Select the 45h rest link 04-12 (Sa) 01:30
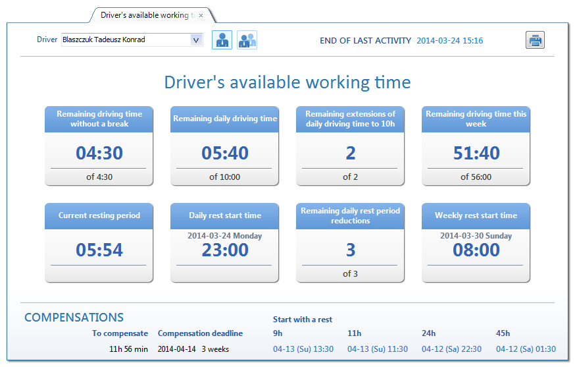The height and width of the screenshot is (367, 575). pos(526,349)
